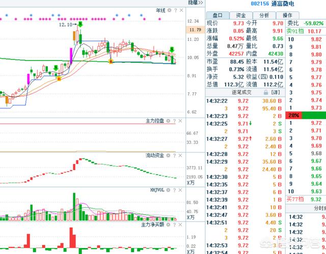The width and height of the screenshot is (326, 254).
Task: Close the HXJVOL volume panel
Action: click(x=180, y=190)
